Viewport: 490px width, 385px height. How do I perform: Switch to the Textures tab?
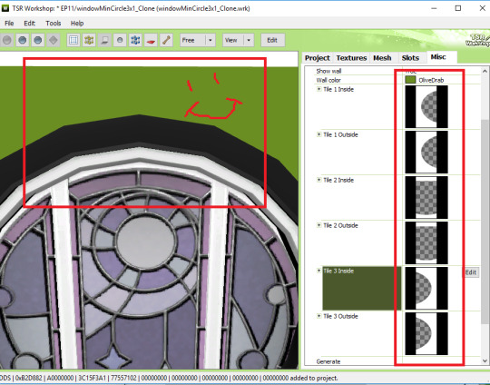[351, 58]
